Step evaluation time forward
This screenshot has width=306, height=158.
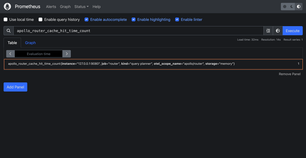(67, 54)
